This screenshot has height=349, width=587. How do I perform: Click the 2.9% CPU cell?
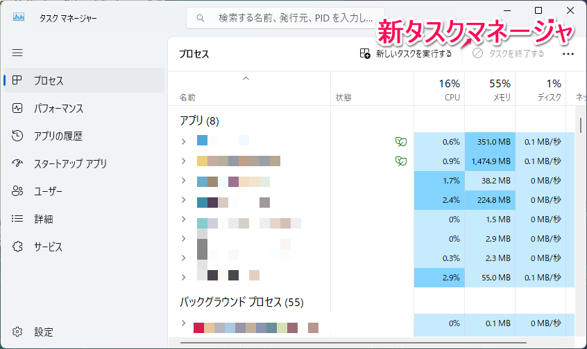tap(439, 278)
